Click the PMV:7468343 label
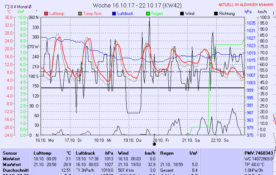The height and width of the screenshot is (175, 276). [259, 153]
